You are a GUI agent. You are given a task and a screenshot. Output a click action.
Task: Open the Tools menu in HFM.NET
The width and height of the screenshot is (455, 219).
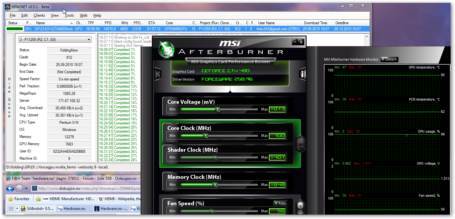pyautogui.click(x=69, y=15)
